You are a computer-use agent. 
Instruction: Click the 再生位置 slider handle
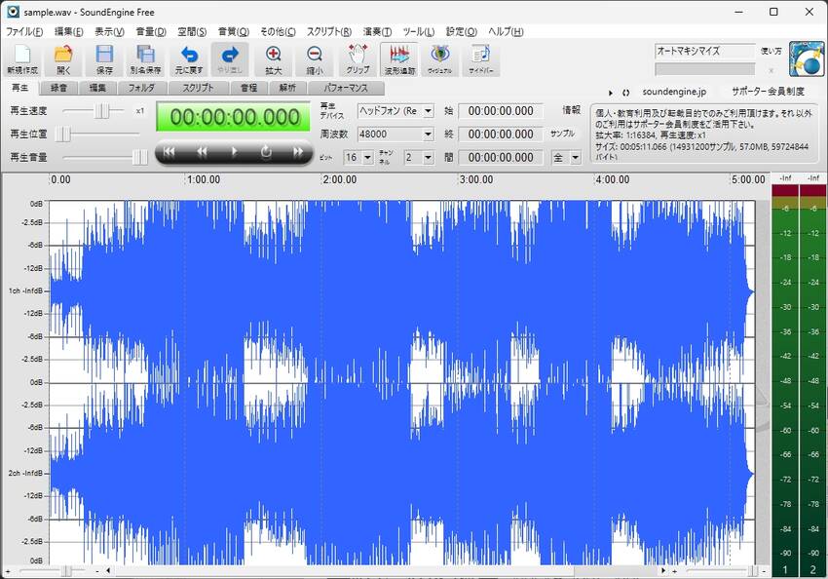(63, 135)
